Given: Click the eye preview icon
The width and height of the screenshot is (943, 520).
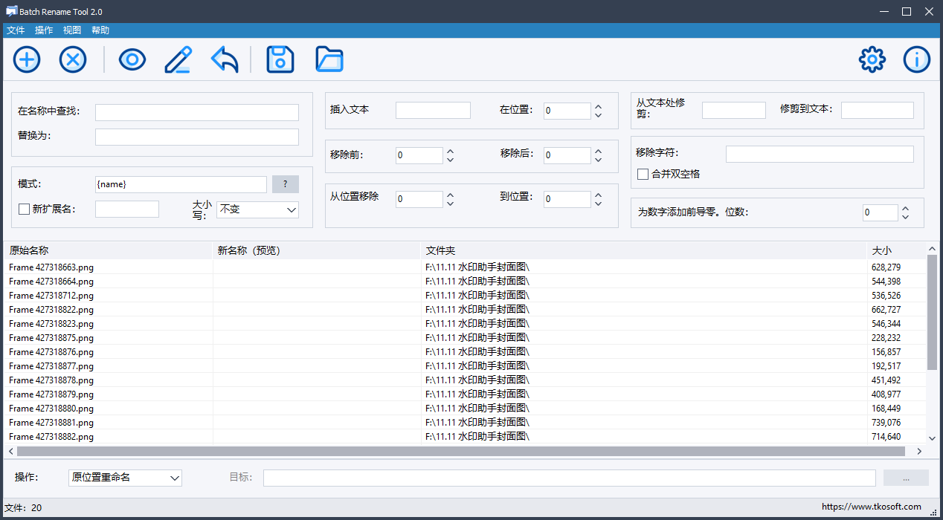Looking at the screenshot, I should pos(132,59).
